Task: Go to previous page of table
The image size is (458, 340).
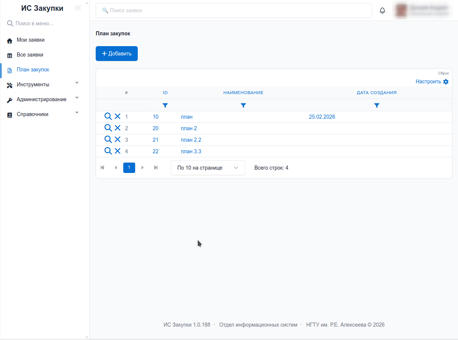Action: (x=116, y=168)
